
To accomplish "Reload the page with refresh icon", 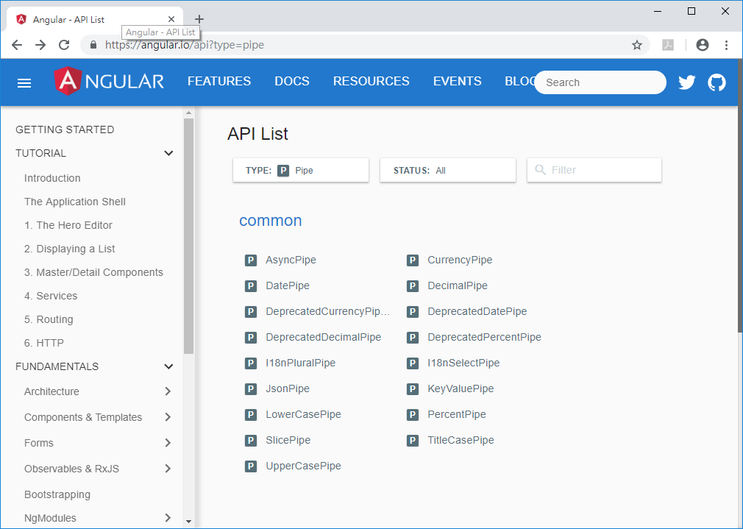I will tap(64, 45).
